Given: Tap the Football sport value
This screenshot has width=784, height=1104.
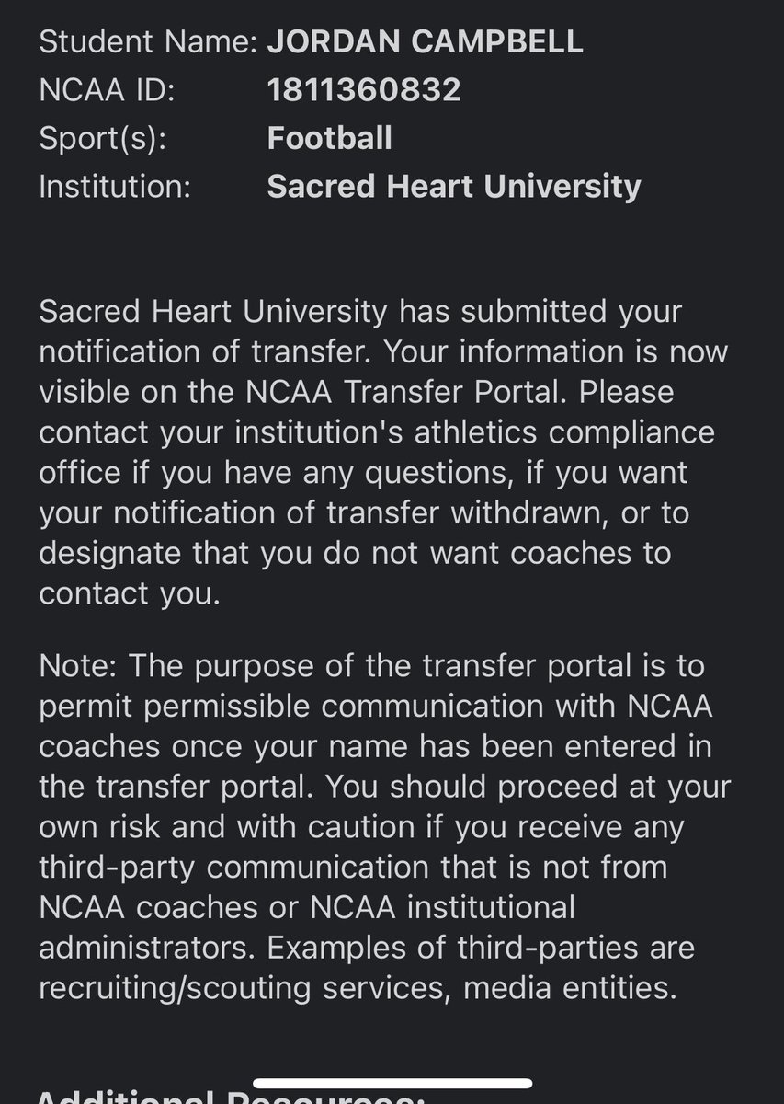Looking at the screenshot, I should tap(329, 138).
